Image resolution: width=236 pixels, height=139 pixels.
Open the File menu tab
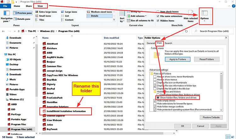coord(5,6)
